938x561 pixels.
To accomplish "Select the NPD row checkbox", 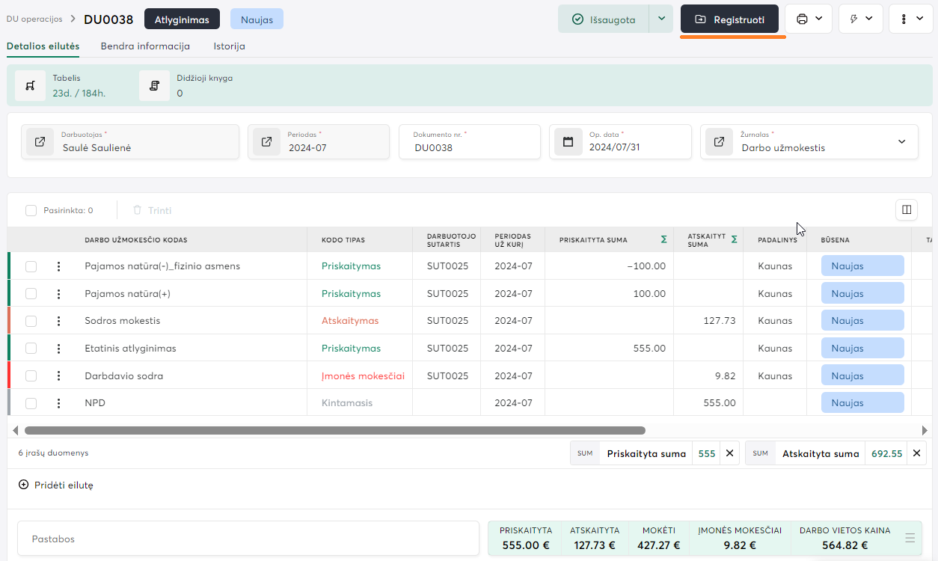I will coord(31,403).
